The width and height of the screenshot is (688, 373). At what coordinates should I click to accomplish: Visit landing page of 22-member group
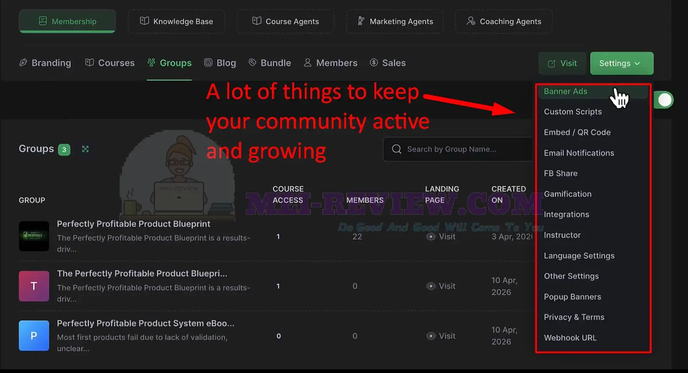click(x=441, y=237)
